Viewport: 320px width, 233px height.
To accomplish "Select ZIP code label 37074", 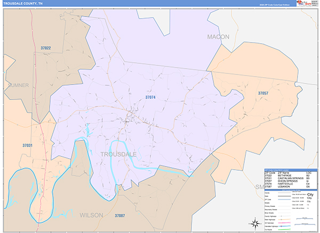I will [x=150, y=97].
